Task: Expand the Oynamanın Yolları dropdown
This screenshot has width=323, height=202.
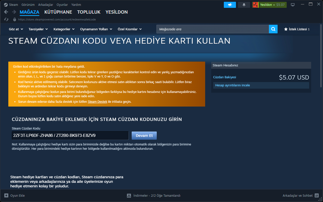Action: point(96,29)
